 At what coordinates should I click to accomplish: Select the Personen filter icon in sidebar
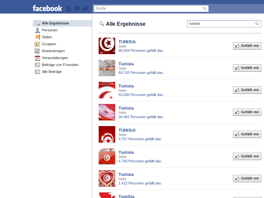(x=37, y=30)
